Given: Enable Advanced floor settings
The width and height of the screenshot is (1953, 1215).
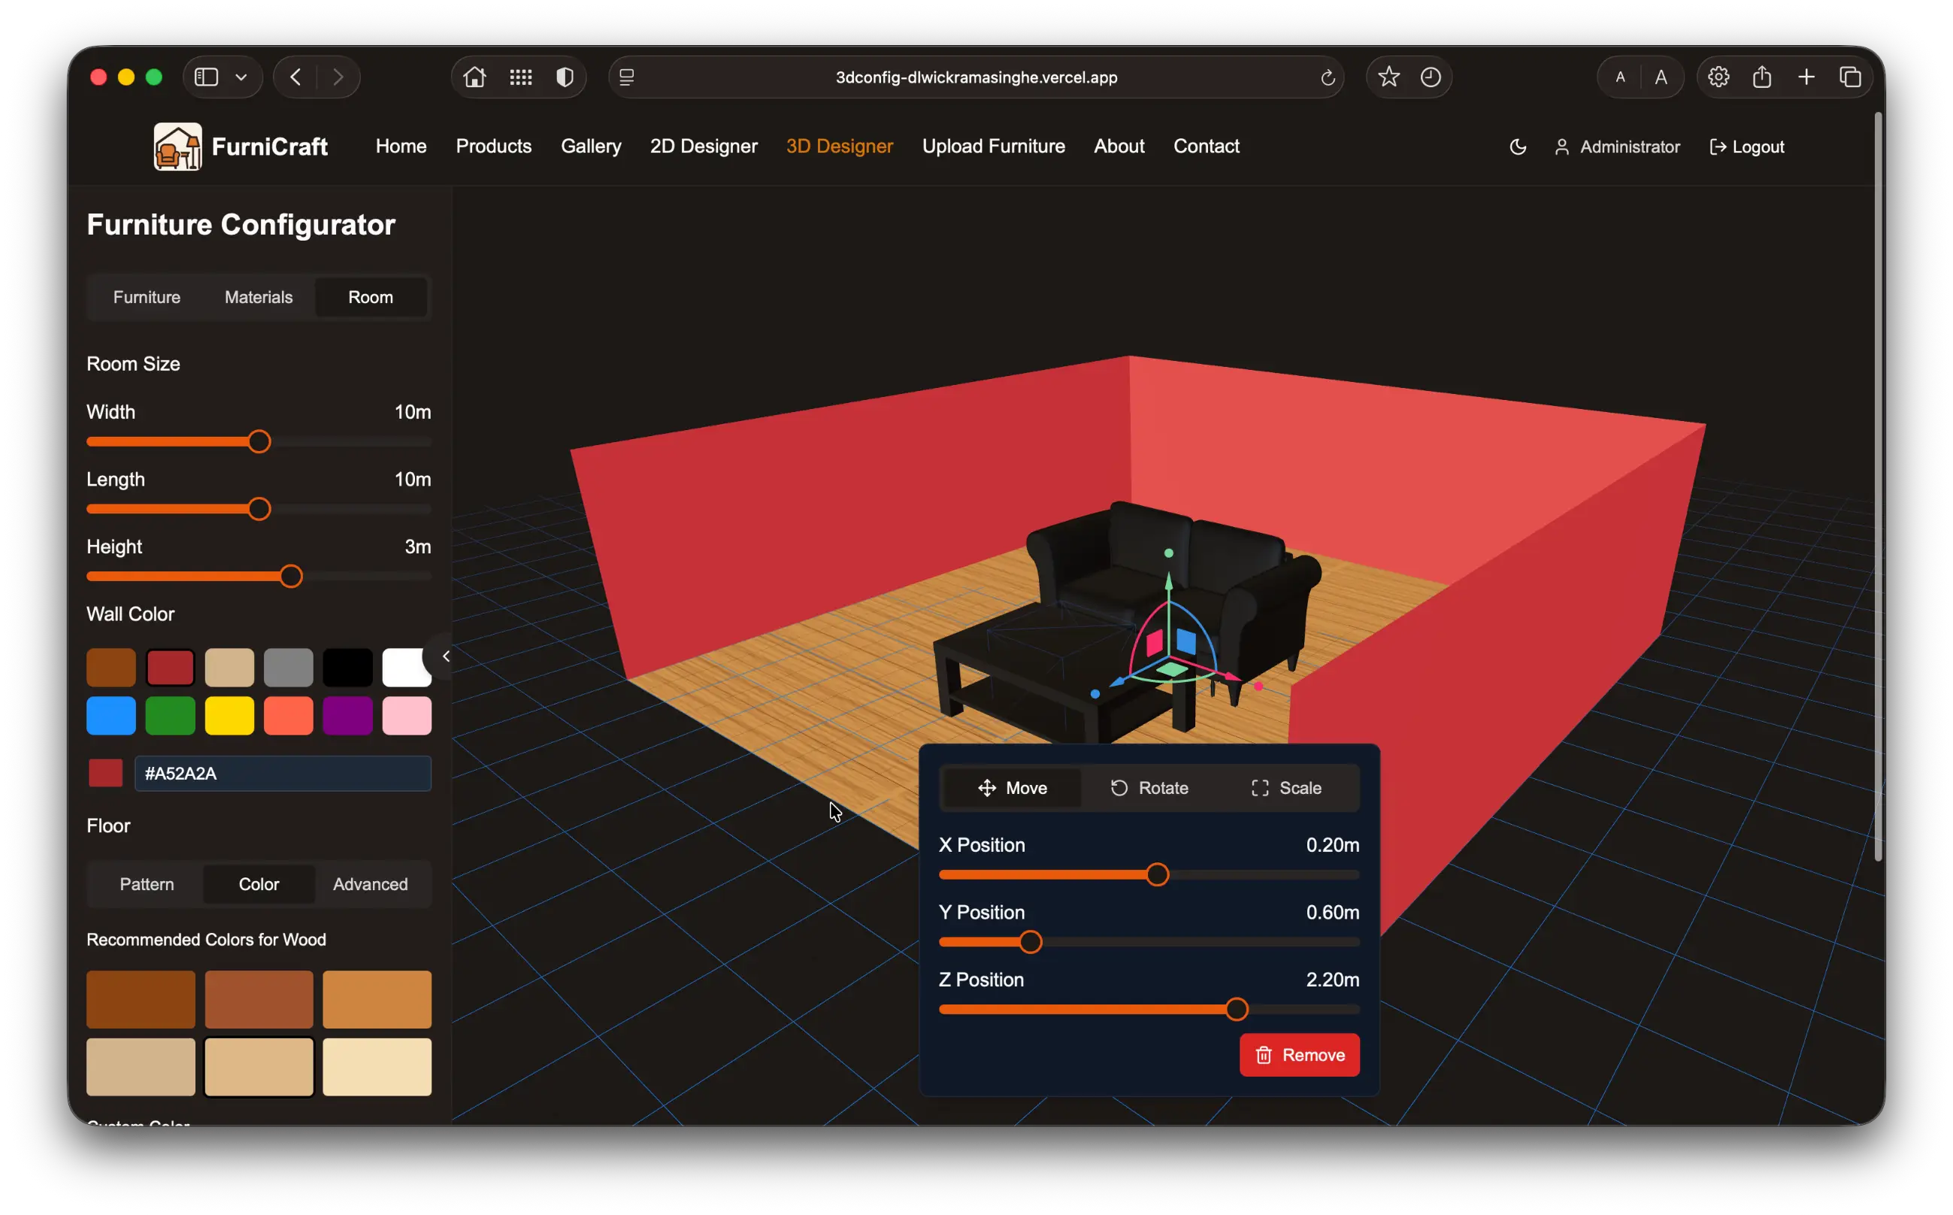Looking at the screenshot, I should 371,884.
